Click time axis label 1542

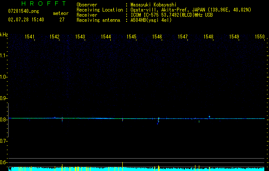[x=54, y=37]
